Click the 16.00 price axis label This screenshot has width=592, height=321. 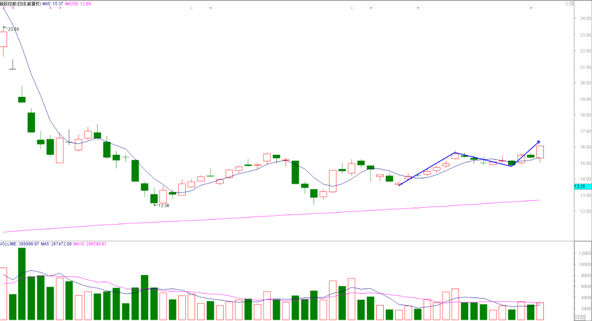pos(585,147)
